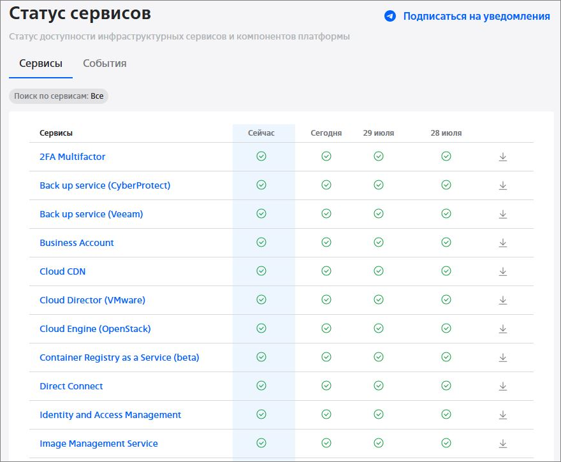This screenshot has height=462, width=561.
Task: Open the Cloud CDN service link
Action: pos(62,271)
